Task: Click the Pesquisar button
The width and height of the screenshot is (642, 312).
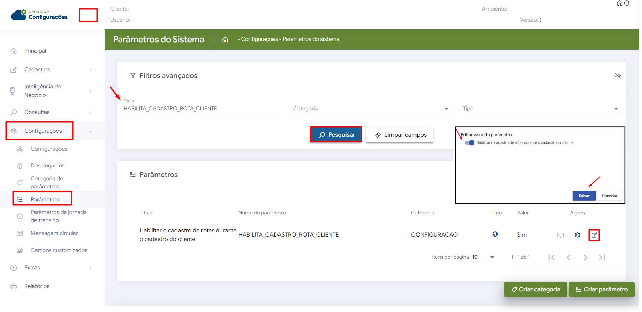Action: click(x=336, y=135)
